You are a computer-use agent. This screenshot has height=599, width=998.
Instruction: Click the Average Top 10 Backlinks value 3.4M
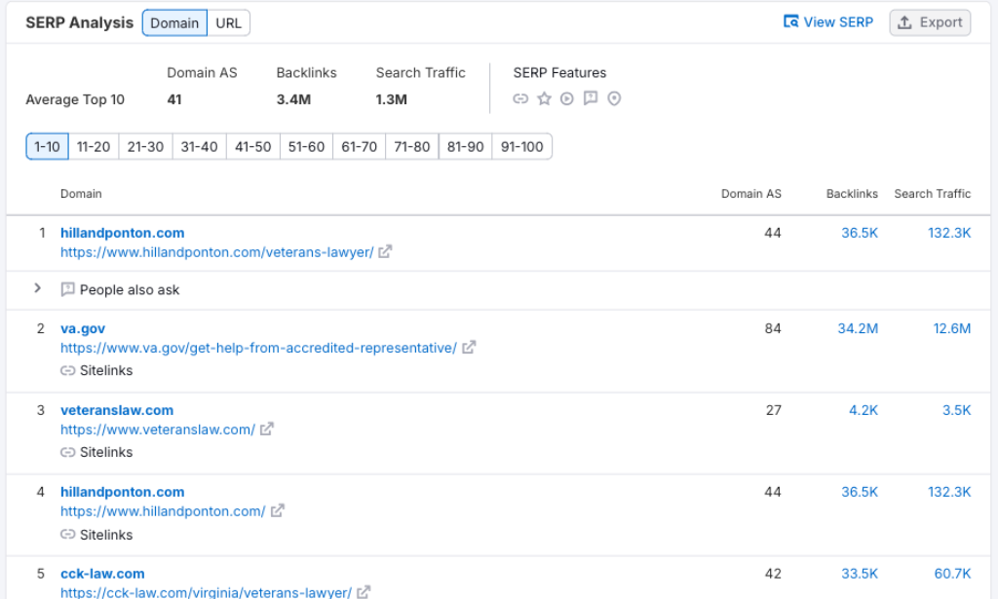(x=293, y=99)
